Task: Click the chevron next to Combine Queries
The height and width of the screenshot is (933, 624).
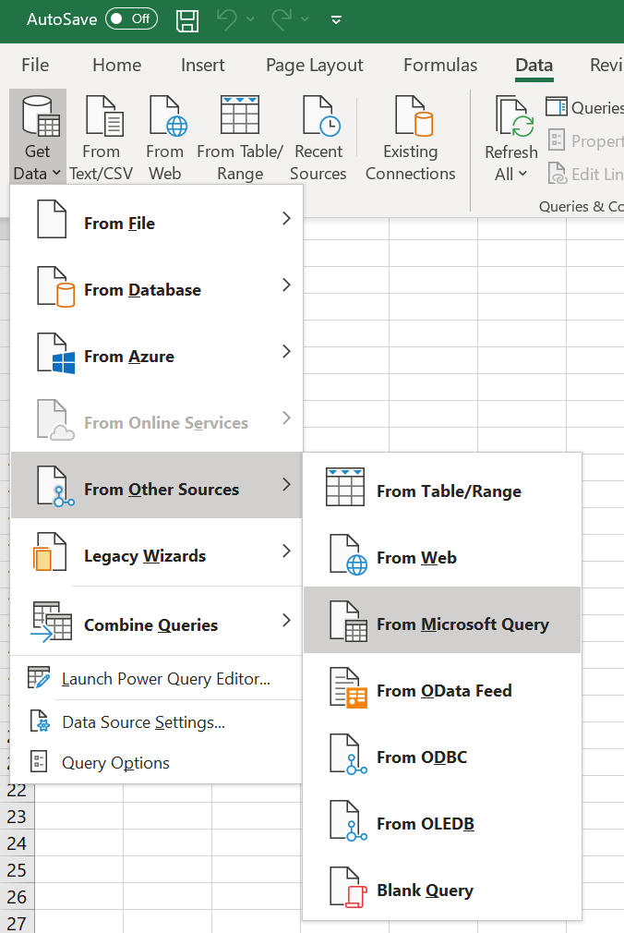Action: point(286,621)
